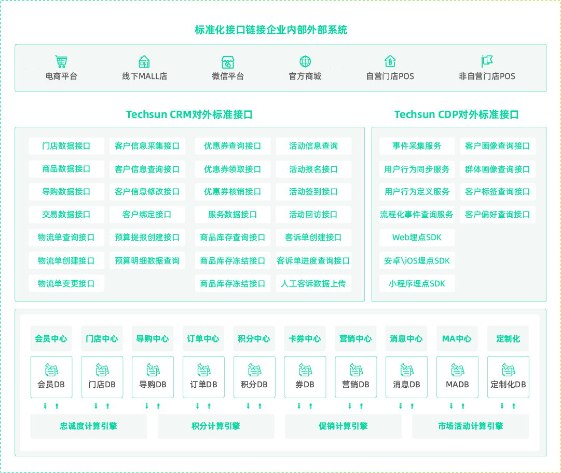Select the 导购中心 block
The width and height of the screenshot is (561, 473).
(x=153, y=338)
